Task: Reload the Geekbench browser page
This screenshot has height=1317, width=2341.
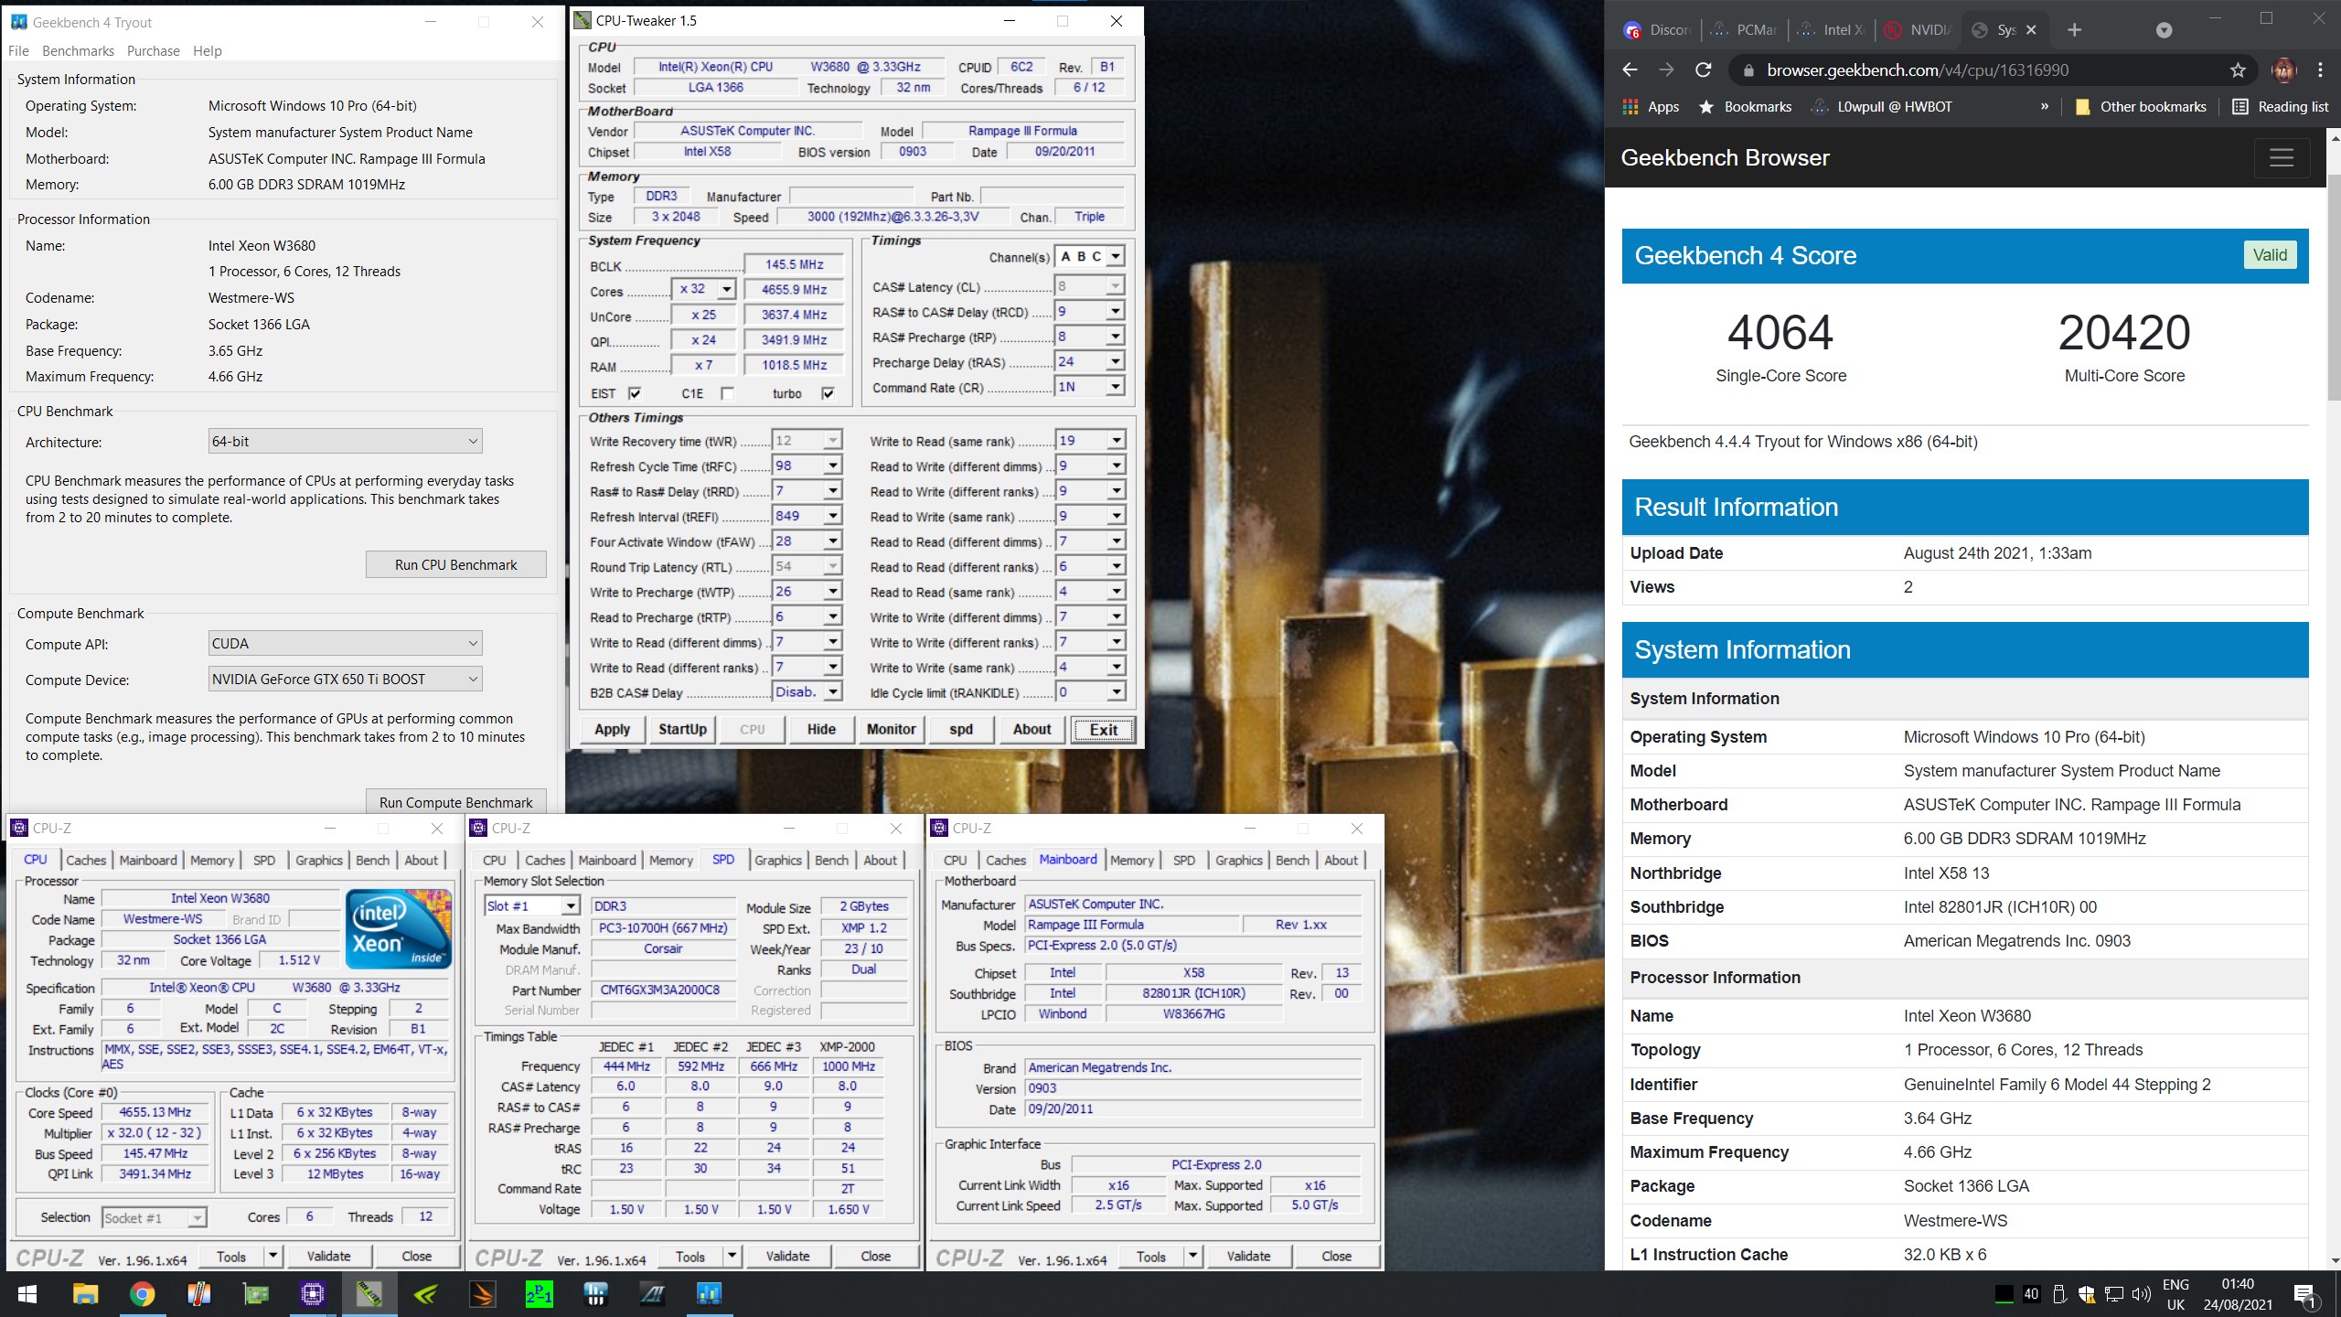Action: pyautogui.click(x=1703, y=70)
